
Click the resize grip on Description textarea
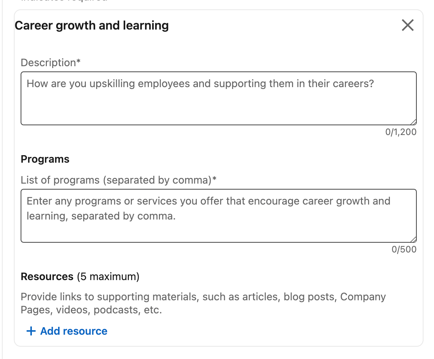point(413,122)
